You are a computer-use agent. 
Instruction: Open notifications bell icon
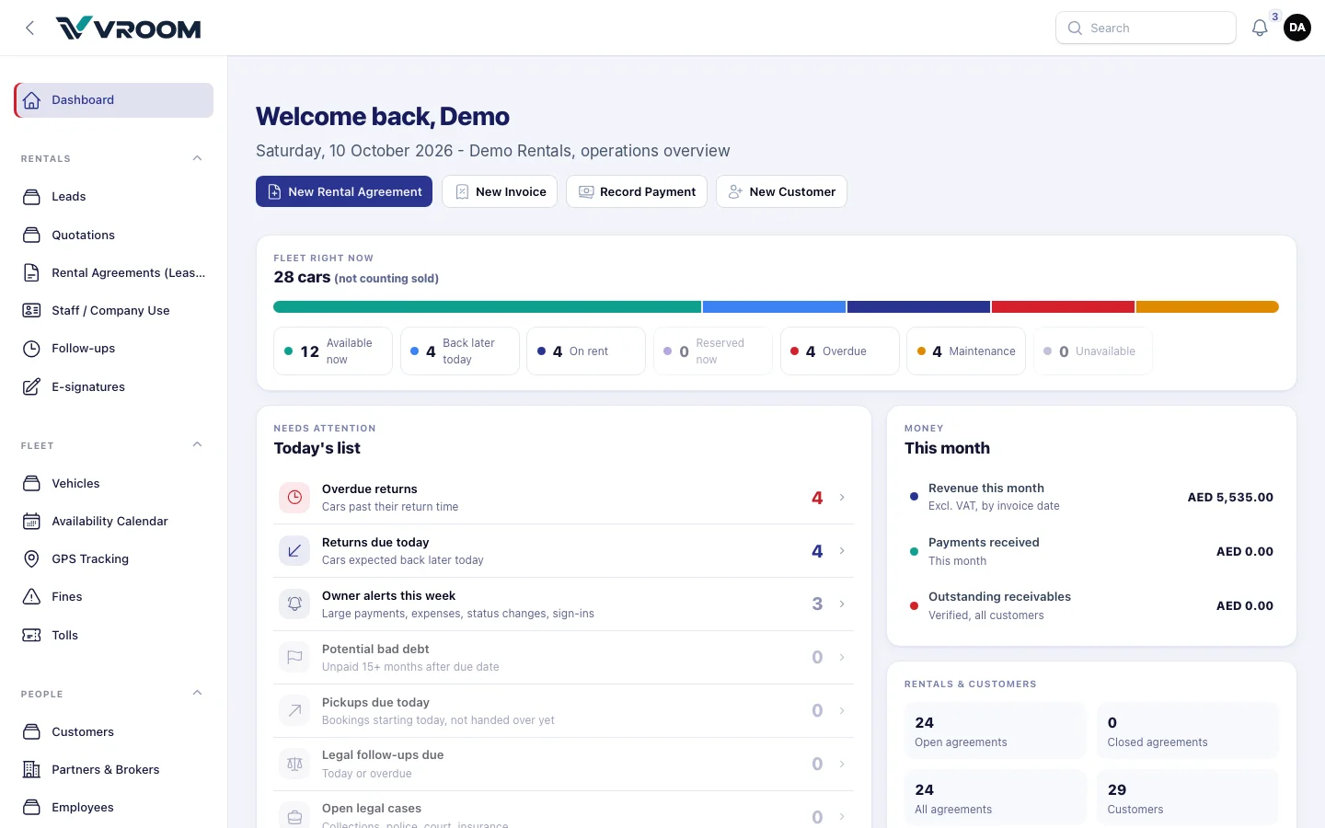tap(1260, 28)
